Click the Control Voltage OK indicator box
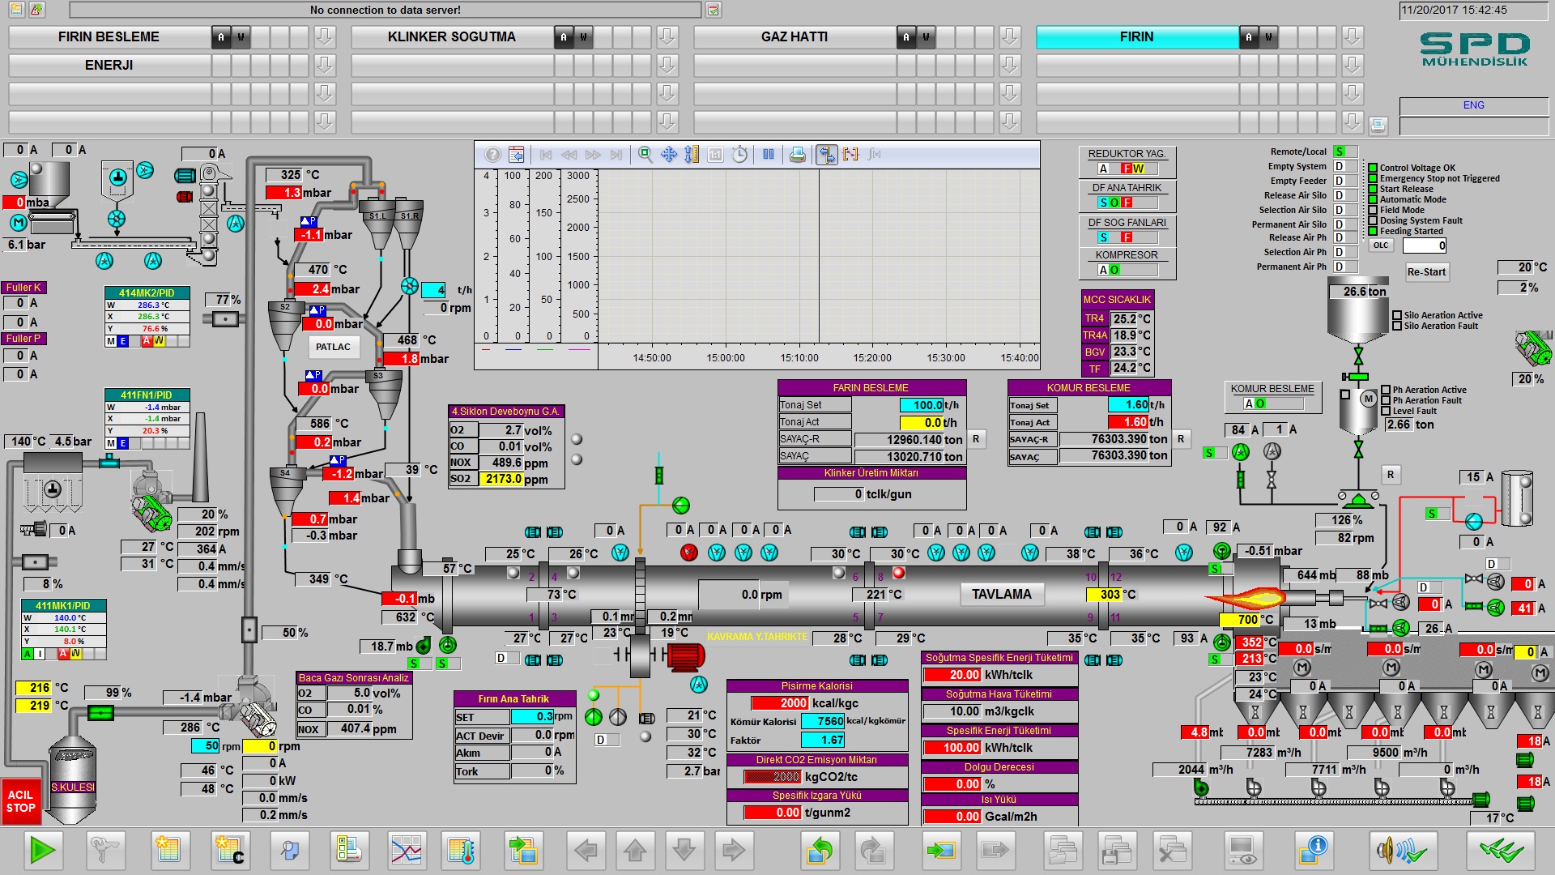This screenshot has width=1555, height=875. tap(1373, 168)
